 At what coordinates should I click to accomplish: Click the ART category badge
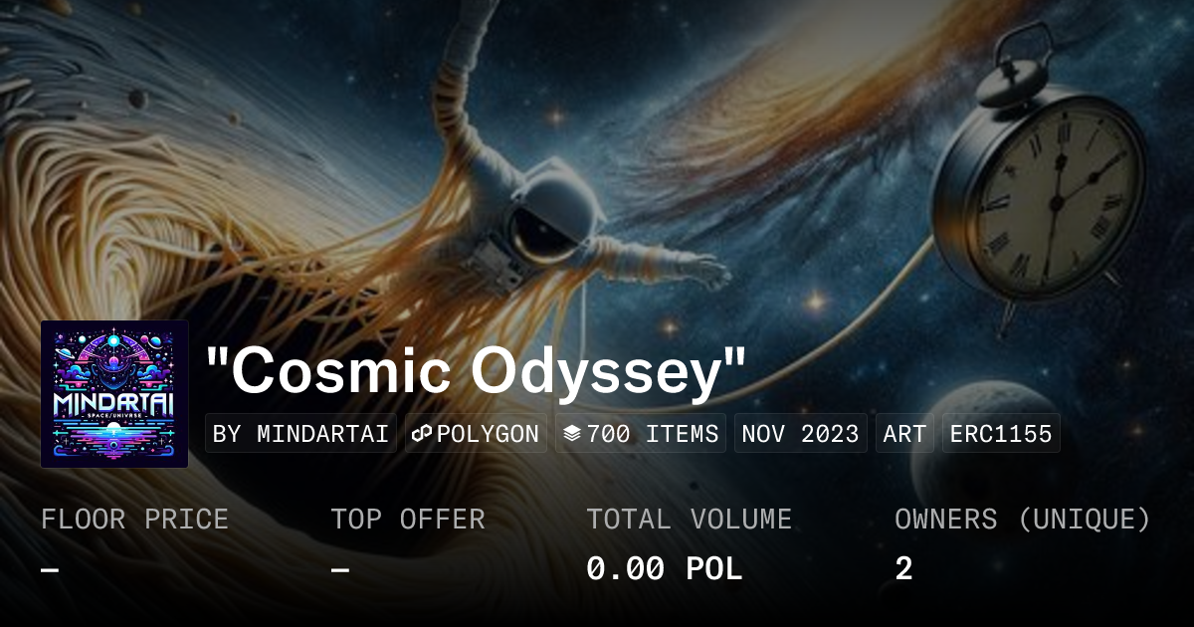coord(904,434)
